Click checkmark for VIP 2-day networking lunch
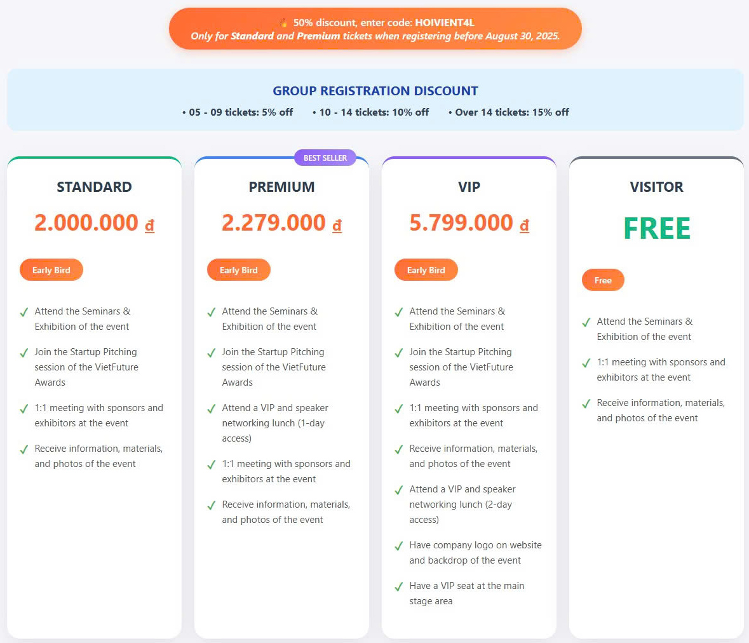Image resolution: width=749 pixels, height=643 pixels. [x=398, y=490]
